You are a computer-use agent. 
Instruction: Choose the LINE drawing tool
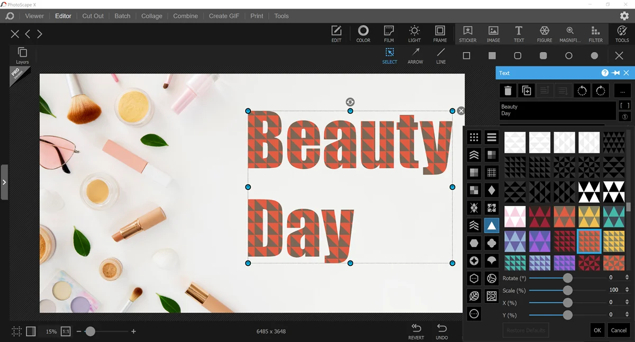441,56
